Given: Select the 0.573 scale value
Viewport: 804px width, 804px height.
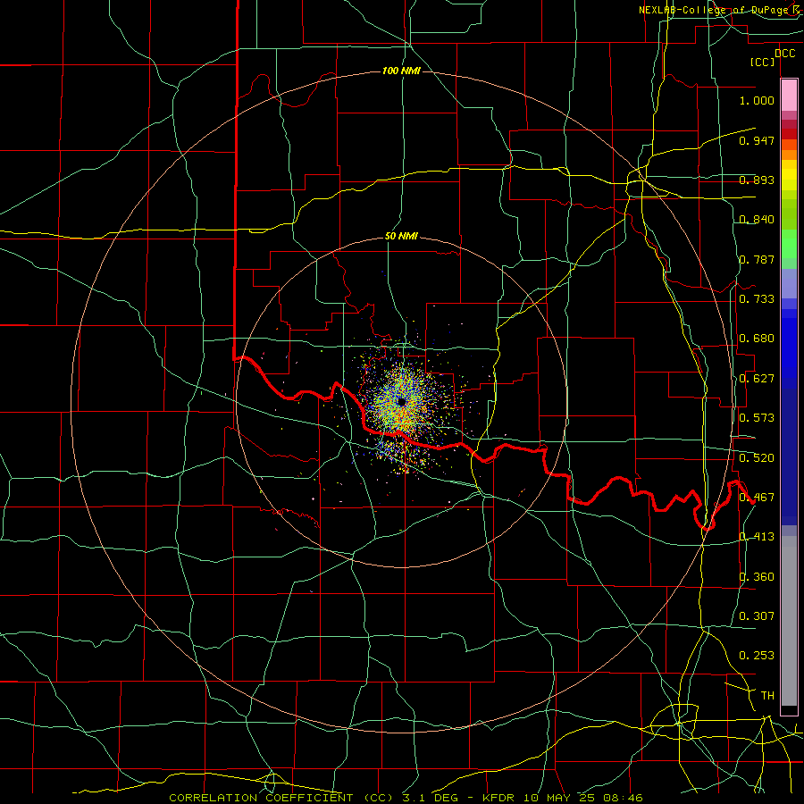Looking at the screenshot, I should click(x=757, y=418).
